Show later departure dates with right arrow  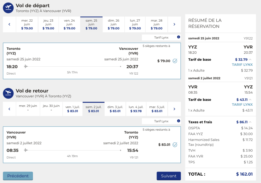click(x=174, y=24)
